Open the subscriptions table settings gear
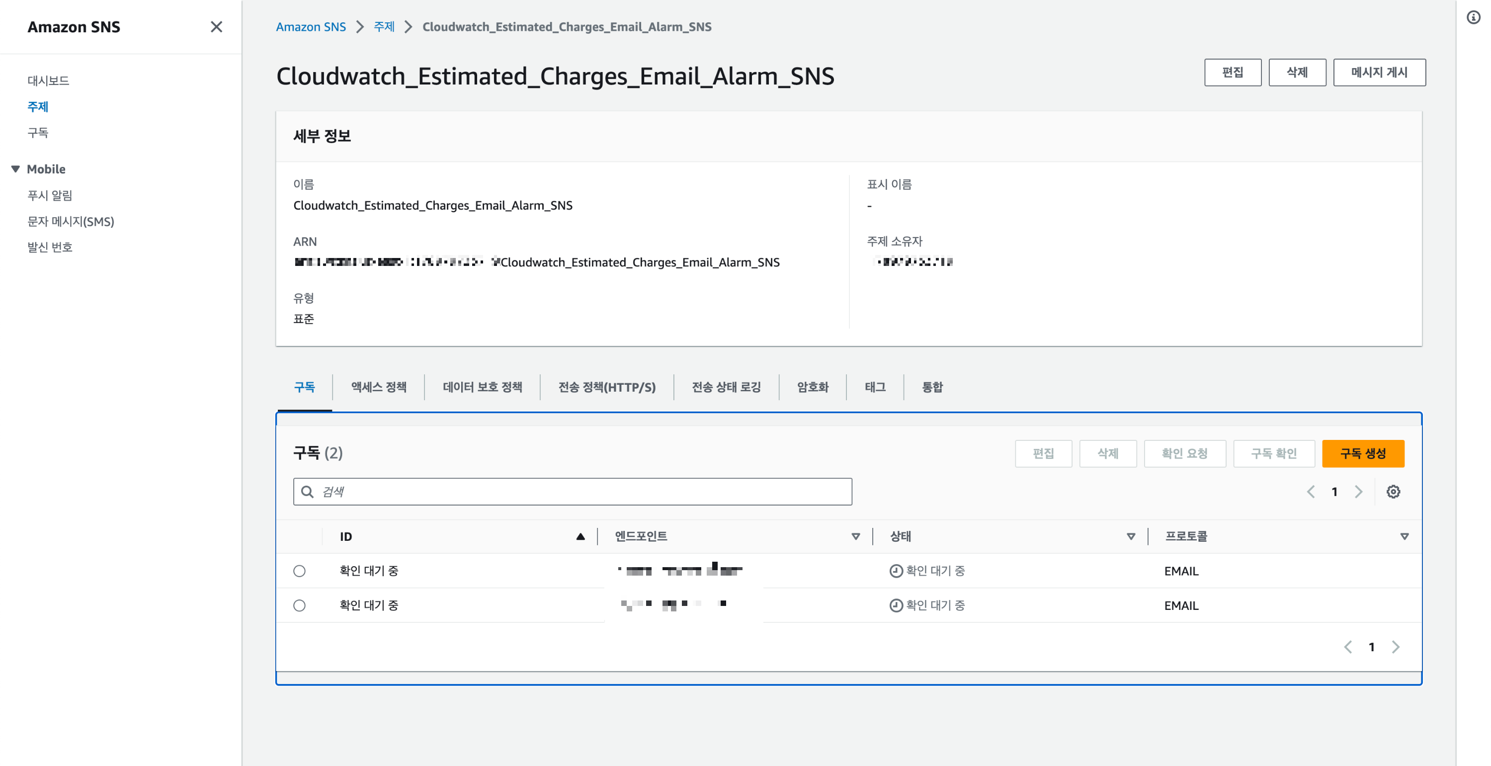Screen dimensions: 1491x766 [x=1393, y=492]
